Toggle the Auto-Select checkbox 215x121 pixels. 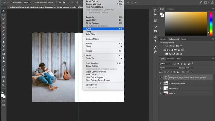tap(12, 2)
